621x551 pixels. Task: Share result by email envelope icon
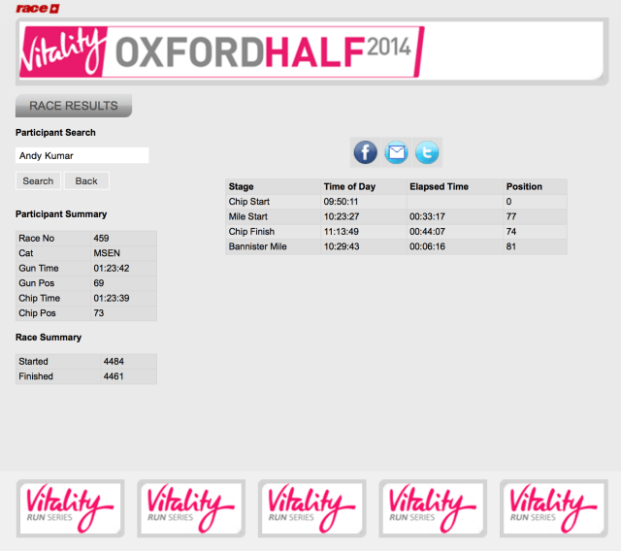[x=397, y=152]
